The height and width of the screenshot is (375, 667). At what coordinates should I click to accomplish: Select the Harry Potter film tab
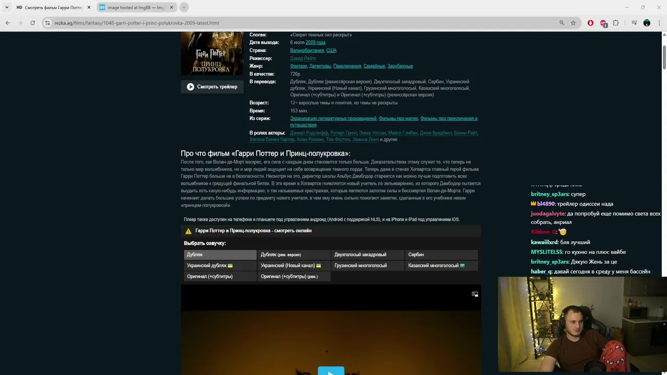coord(53,7)
